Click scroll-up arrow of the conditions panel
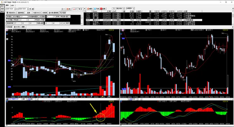234x127 pixels. pyautogui.click(x=82, y=16)
